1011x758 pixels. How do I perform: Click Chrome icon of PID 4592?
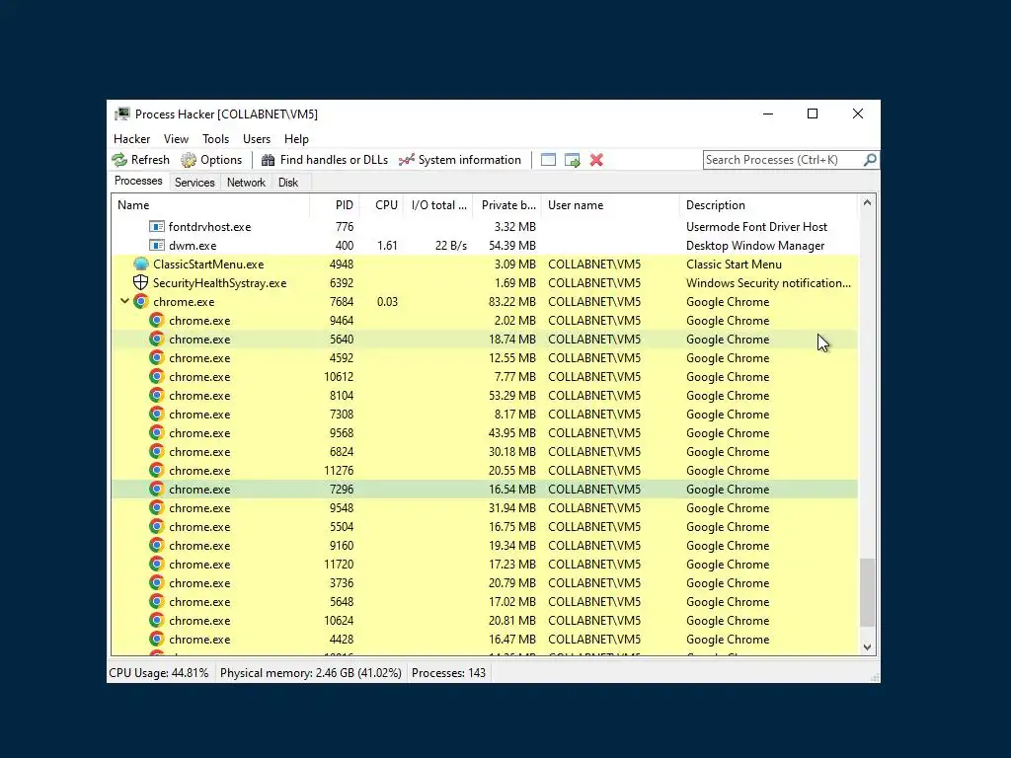pos(157,357)
